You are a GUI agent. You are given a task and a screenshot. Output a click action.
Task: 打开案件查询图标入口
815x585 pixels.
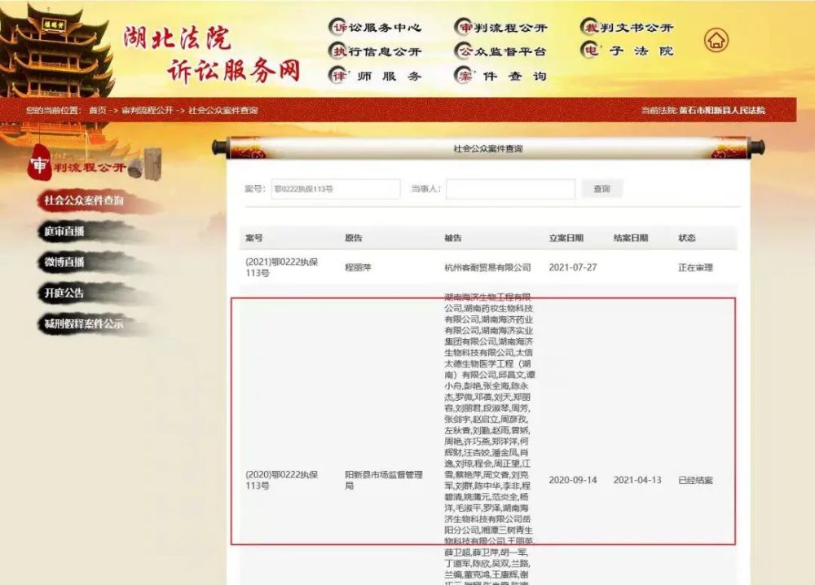(499, 76)
